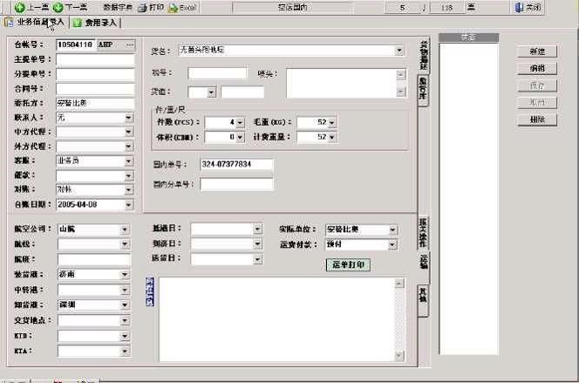579x383 pixels.
Task: Click the 国内单号 input field
Action: coord(236,164)
